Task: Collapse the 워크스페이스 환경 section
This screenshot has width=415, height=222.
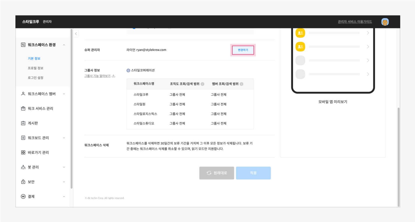Action: (x=64, y=45)
